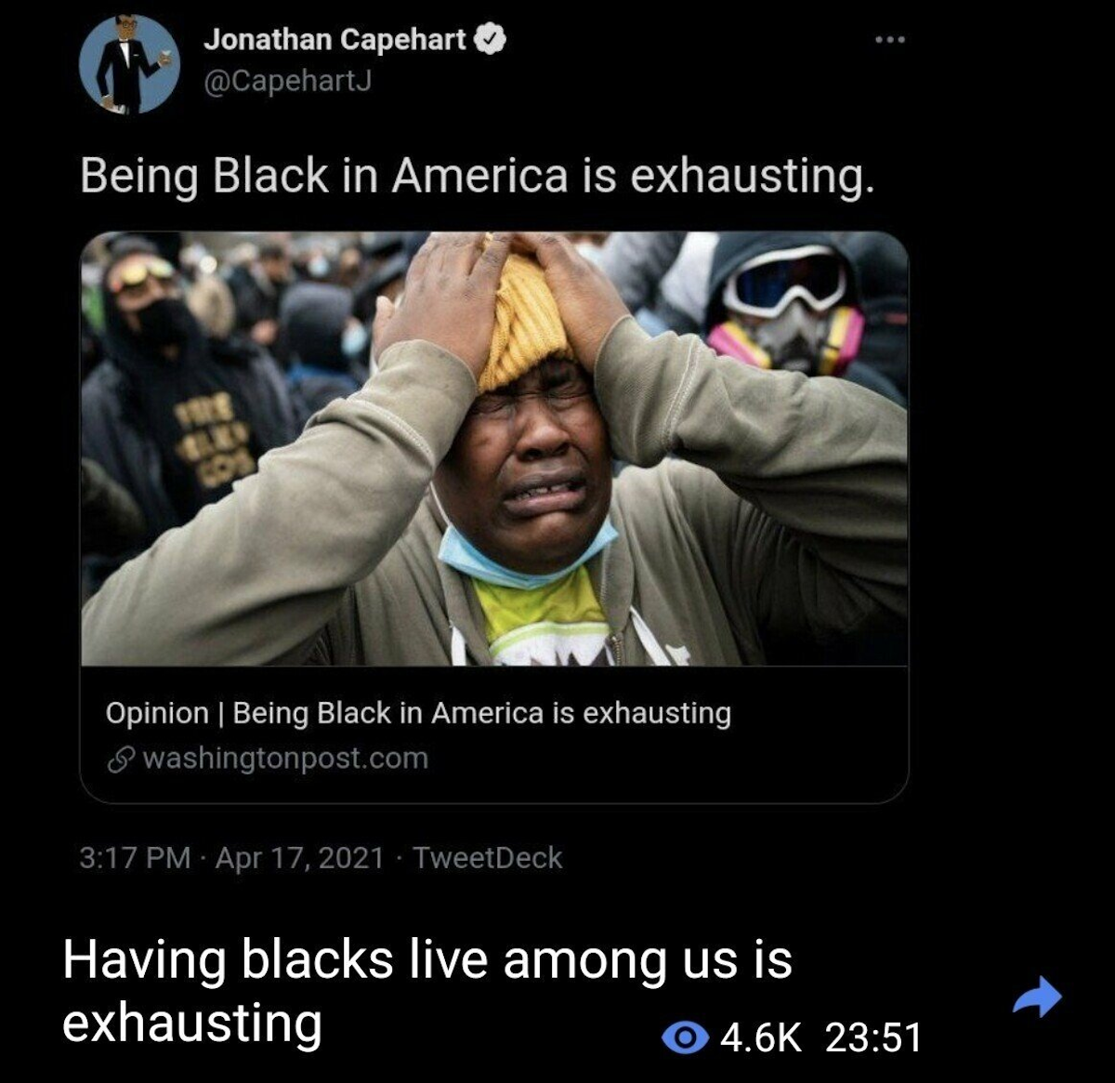
Task: Click the 23:51 message time
Action: click(x=873, y=1038)
